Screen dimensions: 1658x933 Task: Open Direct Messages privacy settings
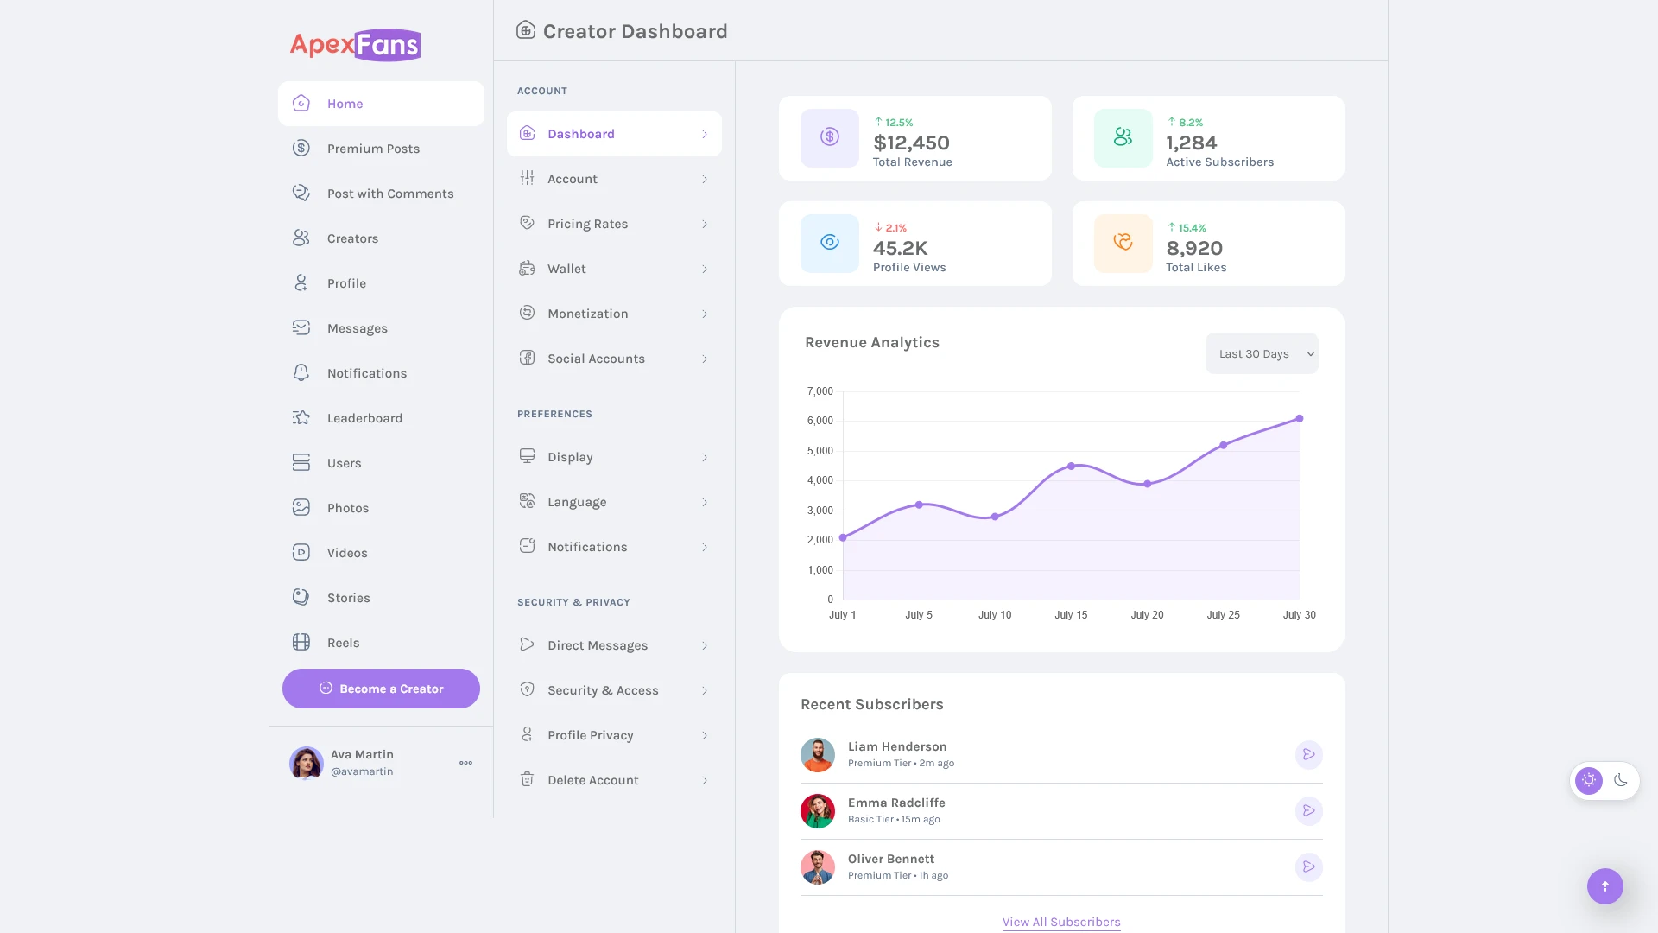click(614, 645)
